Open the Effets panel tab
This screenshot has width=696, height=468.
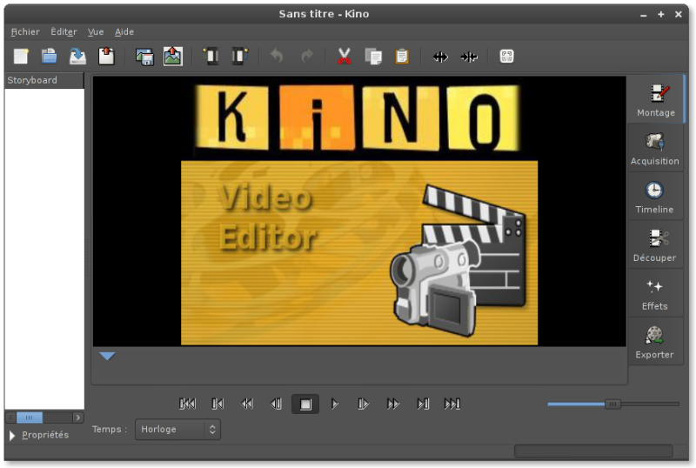[654, 293]
